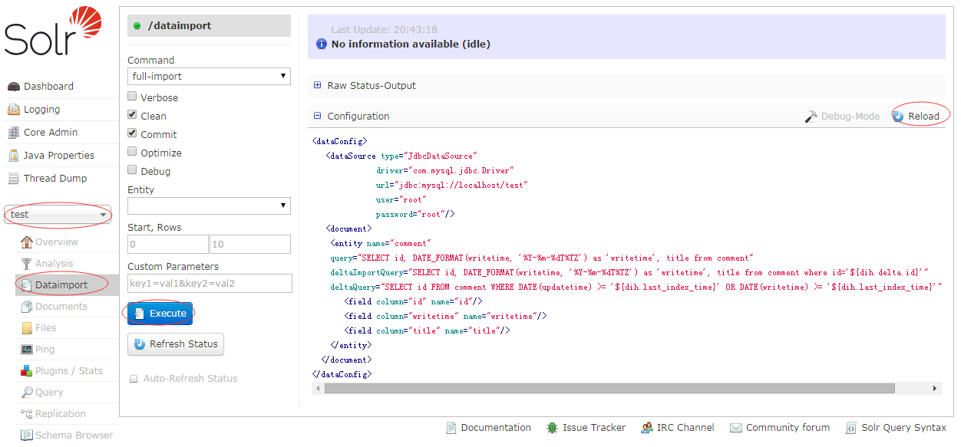This screenshot has width=961, height=447.
Task: Open the test core selector dropdown
Action: point(58,215)
